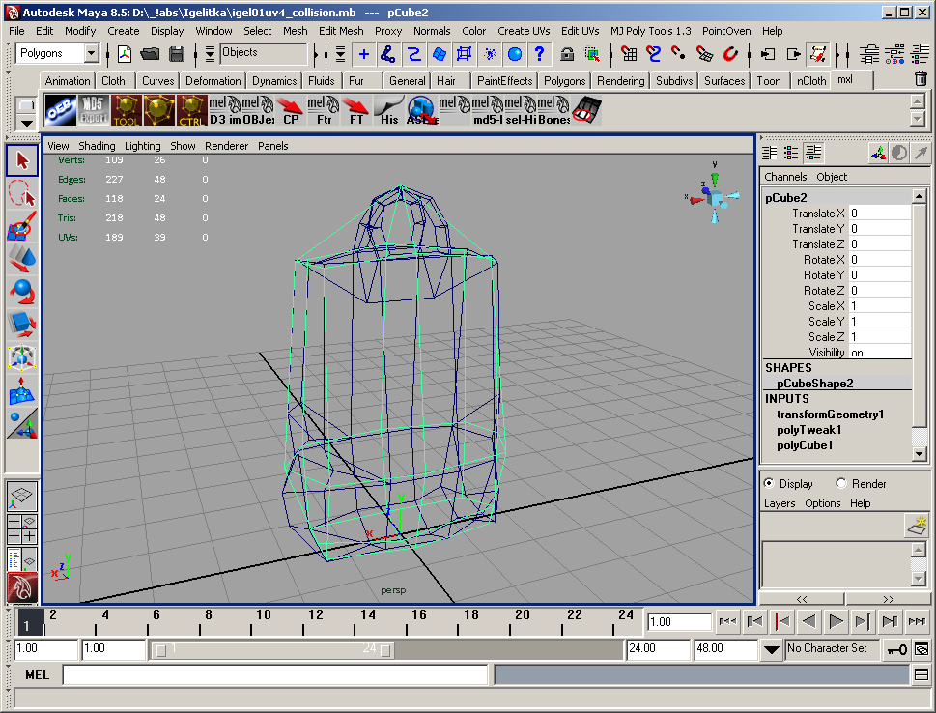
Task: Create a new layer in layer editor
Action: click(x=915, y=525)
